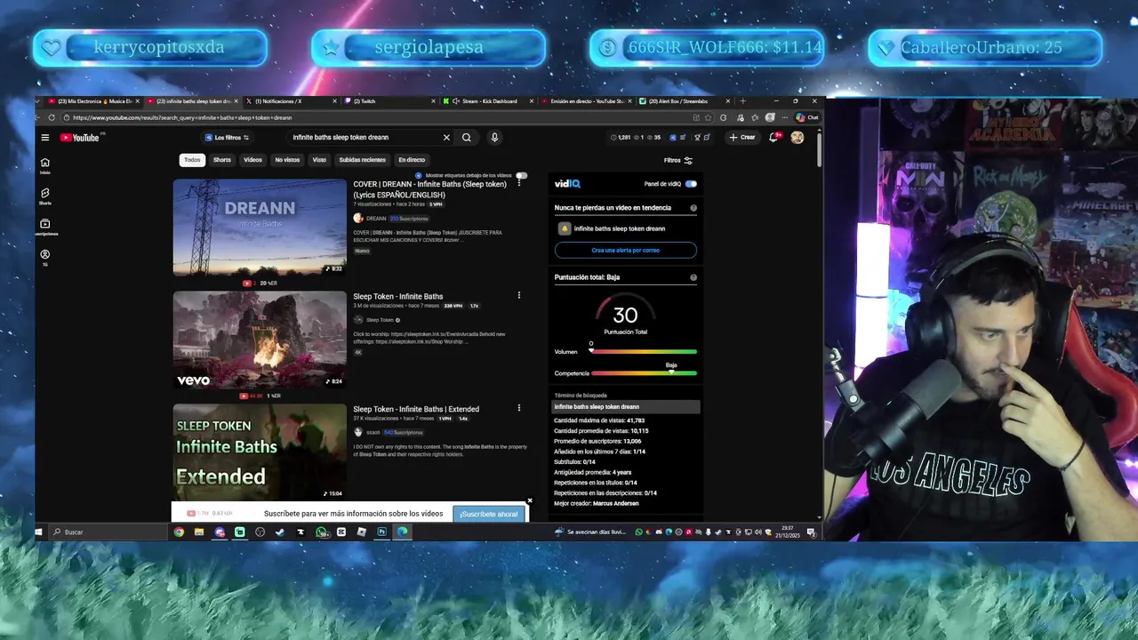Close the Suscríbete promo banner
The width and height of the screenshot is (1138, 640).
tap(530, 501)
